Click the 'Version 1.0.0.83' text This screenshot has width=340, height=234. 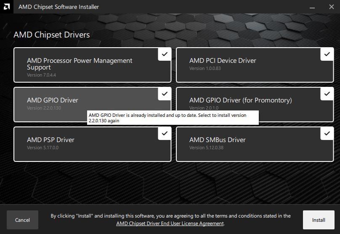[205, 68]
